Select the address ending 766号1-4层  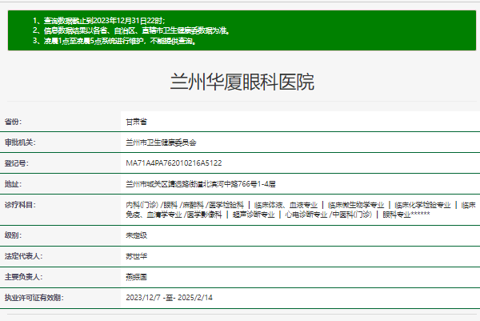201,184
